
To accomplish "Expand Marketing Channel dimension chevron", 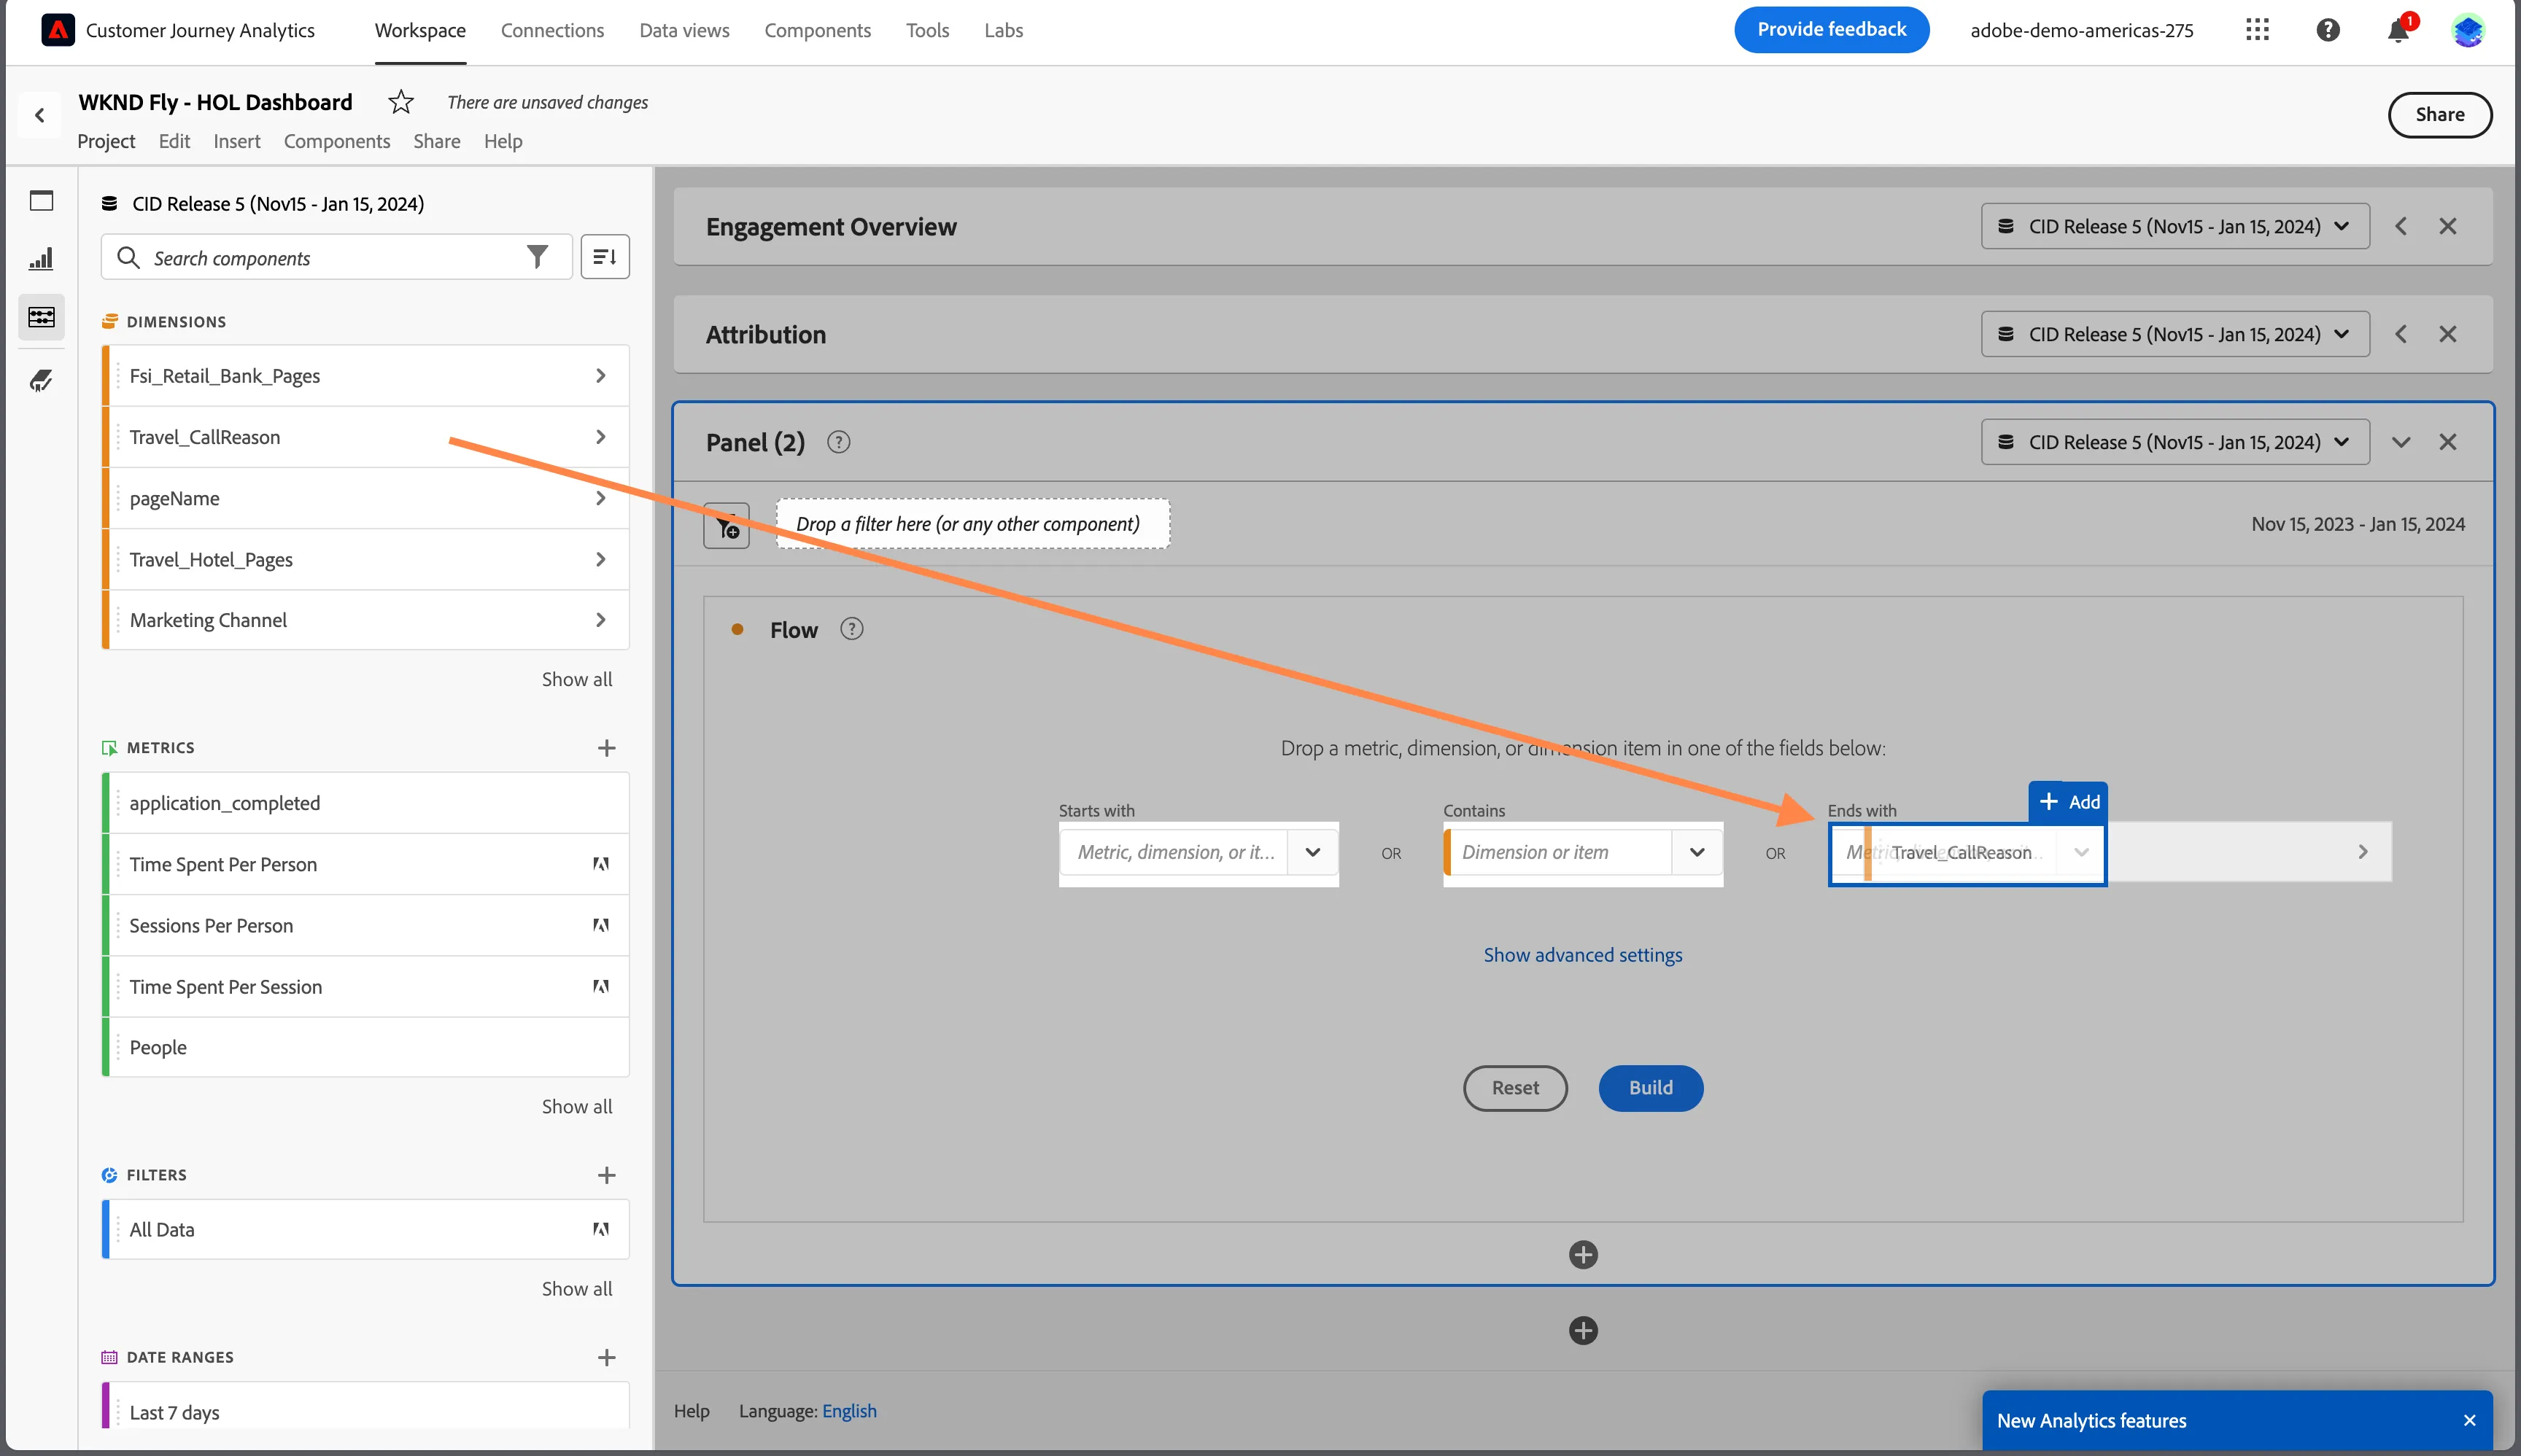I will pyautogui.click(x=600, y=620).
